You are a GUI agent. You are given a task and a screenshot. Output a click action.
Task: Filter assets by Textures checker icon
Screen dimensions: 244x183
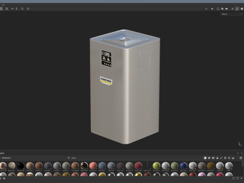(229, 158)
